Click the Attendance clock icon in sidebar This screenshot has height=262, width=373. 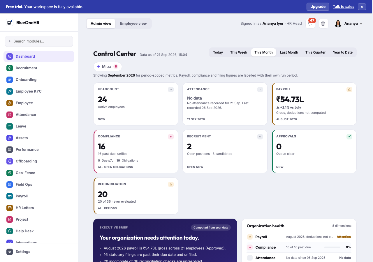[x=10, y=114]
